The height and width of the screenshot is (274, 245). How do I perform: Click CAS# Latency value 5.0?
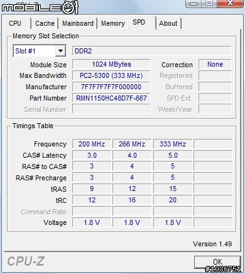pyautogui.click(x=173, y=155)
